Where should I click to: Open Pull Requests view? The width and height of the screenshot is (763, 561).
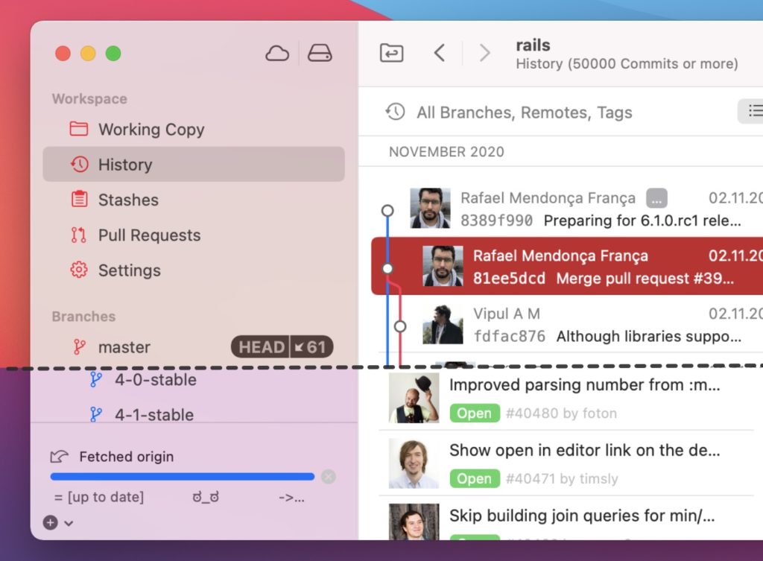point(194,235)
